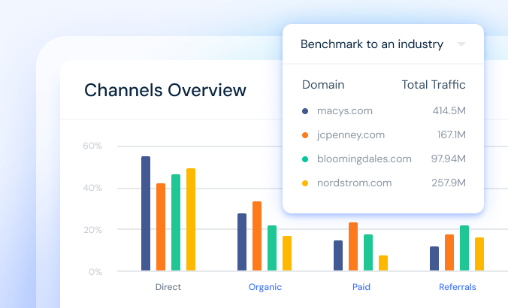Click the yellow Referrals bar
Screen dimensions: 508x308
tap(479, 254)
